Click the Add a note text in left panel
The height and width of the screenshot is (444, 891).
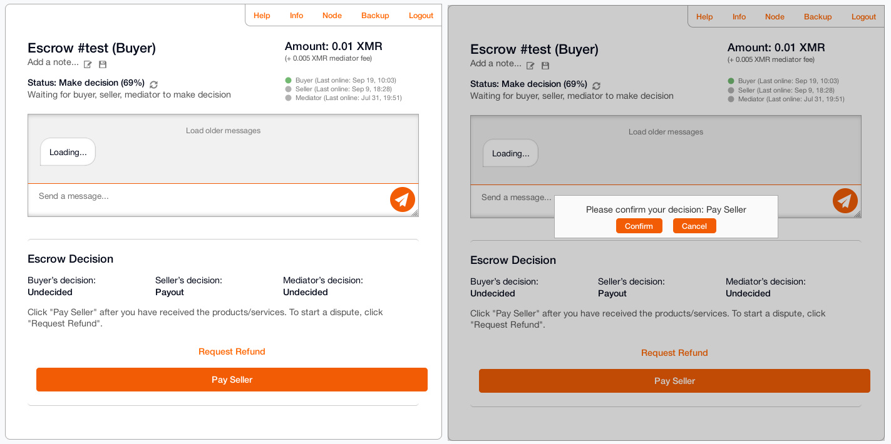(53, 63)
